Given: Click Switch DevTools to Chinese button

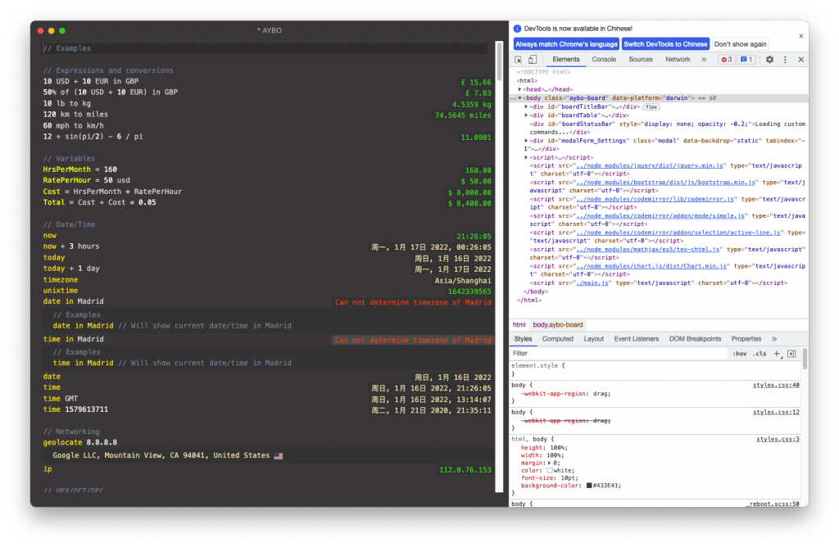Looking at the screenshot, I should 665,44.
